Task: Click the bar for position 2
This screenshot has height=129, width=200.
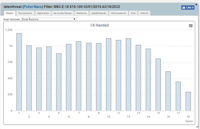Action: coord(29,78)
